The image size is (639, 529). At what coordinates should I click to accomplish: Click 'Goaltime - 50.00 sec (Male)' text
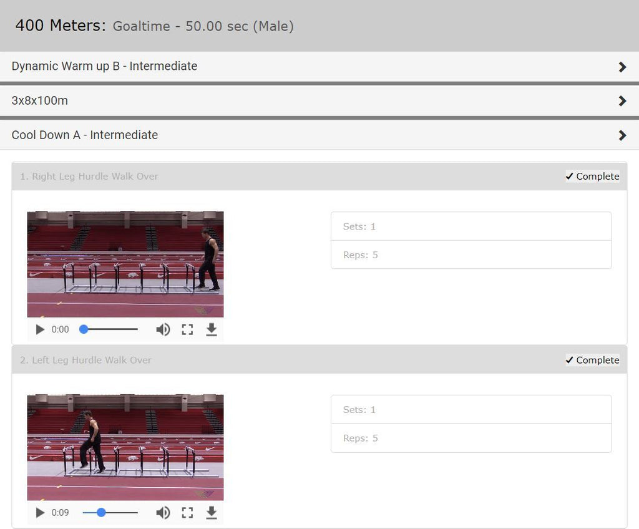[x=203, y=26]
